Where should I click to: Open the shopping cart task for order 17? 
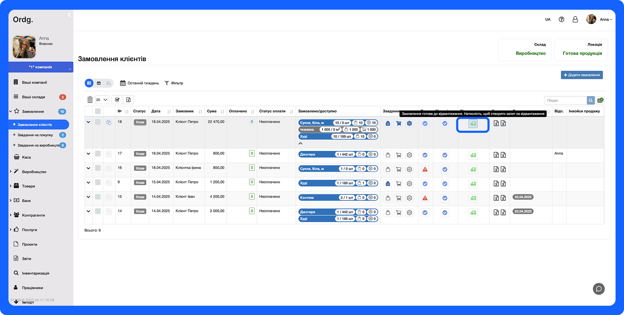pos(398,155)
